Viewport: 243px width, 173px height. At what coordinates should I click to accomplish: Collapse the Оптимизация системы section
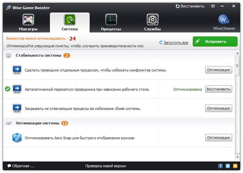[37, 123]
